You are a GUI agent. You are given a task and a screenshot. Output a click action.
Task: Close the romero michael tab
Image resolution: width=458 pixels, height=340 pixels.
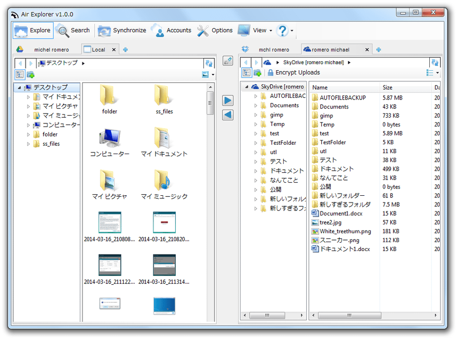[x=367, y=49]
